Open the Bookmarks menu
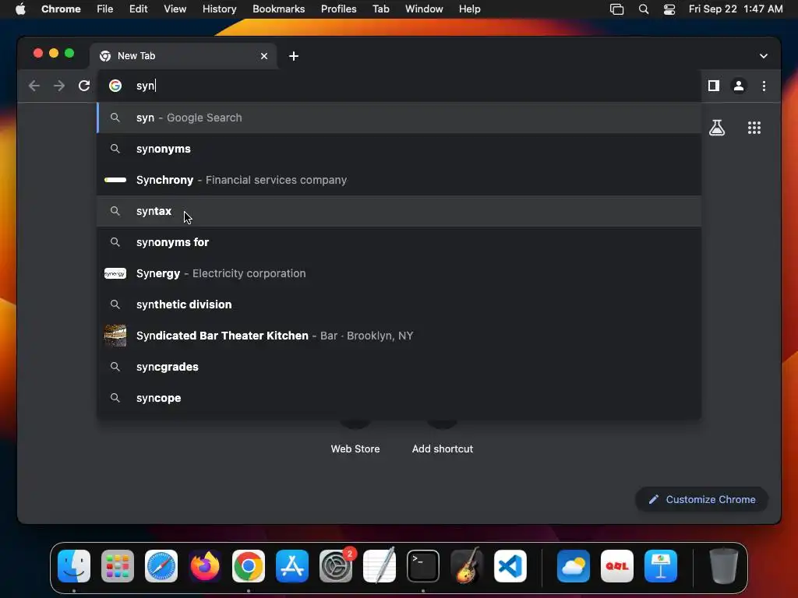 279,9
